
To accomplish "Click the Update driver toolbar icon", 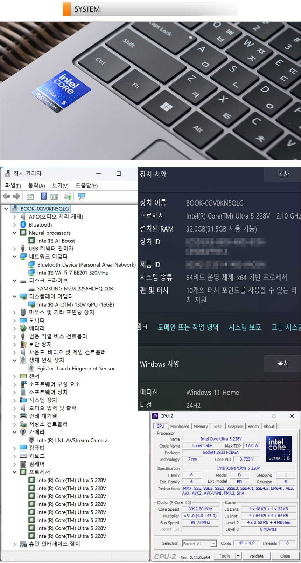I will pyautogui.click(x=68, y=196).
